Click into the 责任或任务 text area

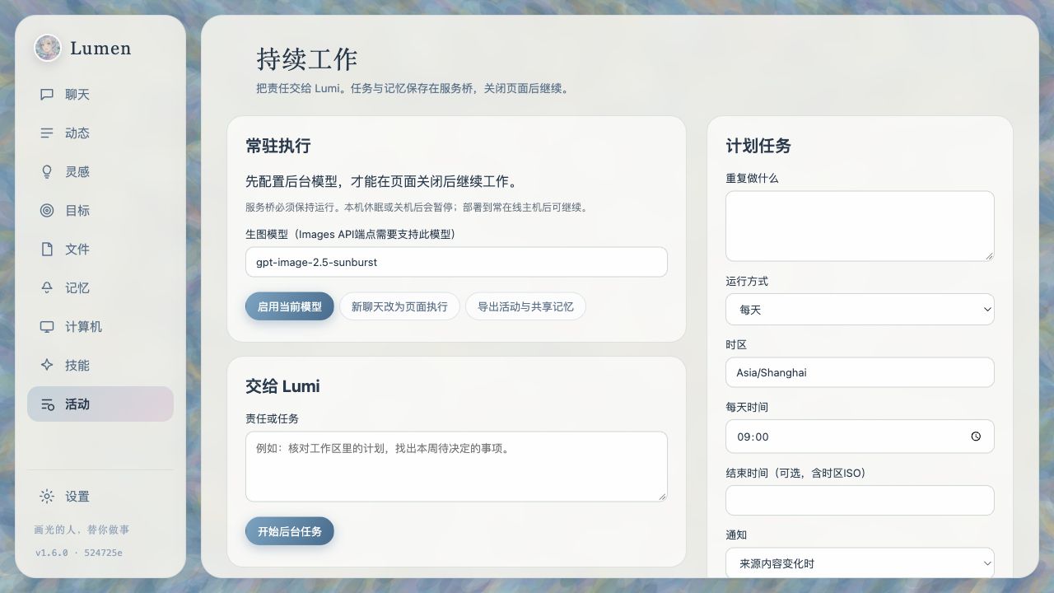tap(456, 466)
